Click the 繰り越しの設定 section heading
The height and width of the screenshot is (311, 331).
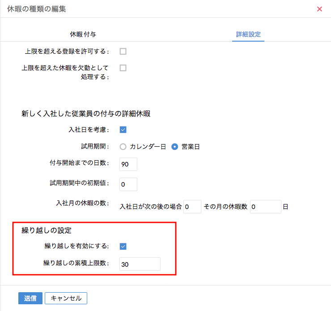47,231
